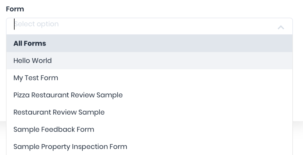Choose Hello World from the list
The image size is (303, 155).
(33, 61)
